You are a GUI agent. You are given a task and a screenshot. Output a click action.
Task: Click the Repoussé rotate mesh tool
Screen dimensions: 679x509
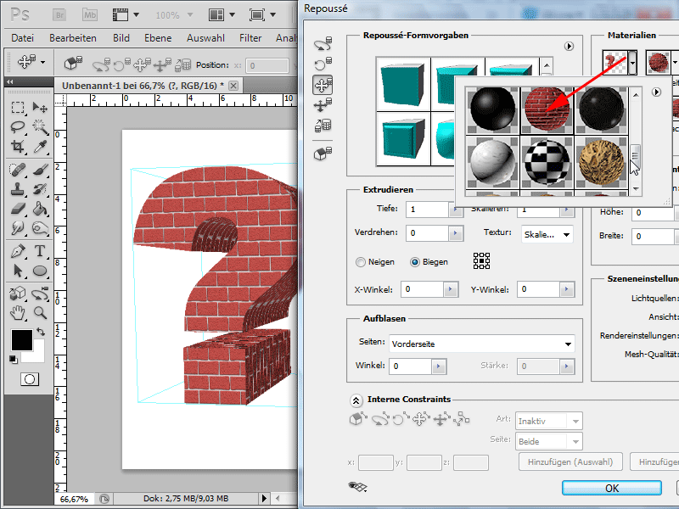point(323,44)
